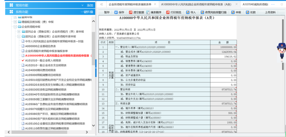Click the 系统功能 grid icon
Viewport: 286px width, 137px height.
(11, 12)
